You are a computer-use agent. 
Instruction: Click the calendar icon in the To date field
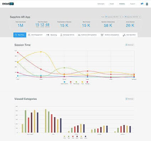click(125, 17)
